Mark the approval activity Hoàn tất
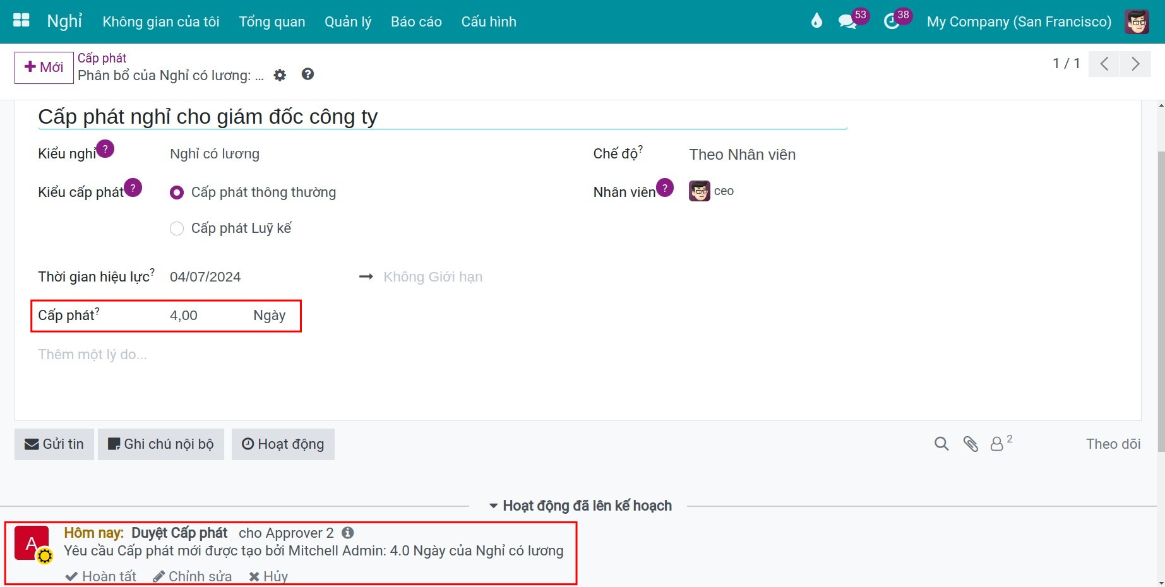Screen dimensions: 1165x587 coord(101,576)
